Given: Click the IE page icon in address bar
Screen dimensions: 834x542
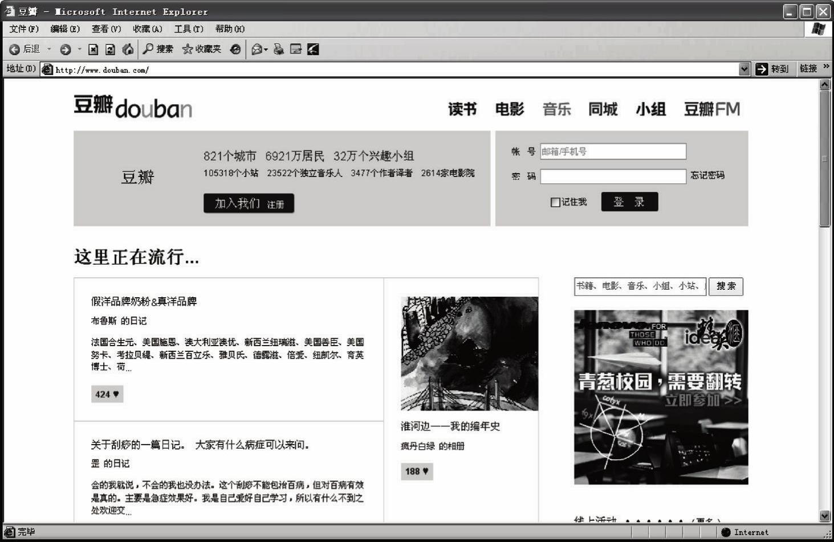Looking at the screenshot, I should 47,69.
